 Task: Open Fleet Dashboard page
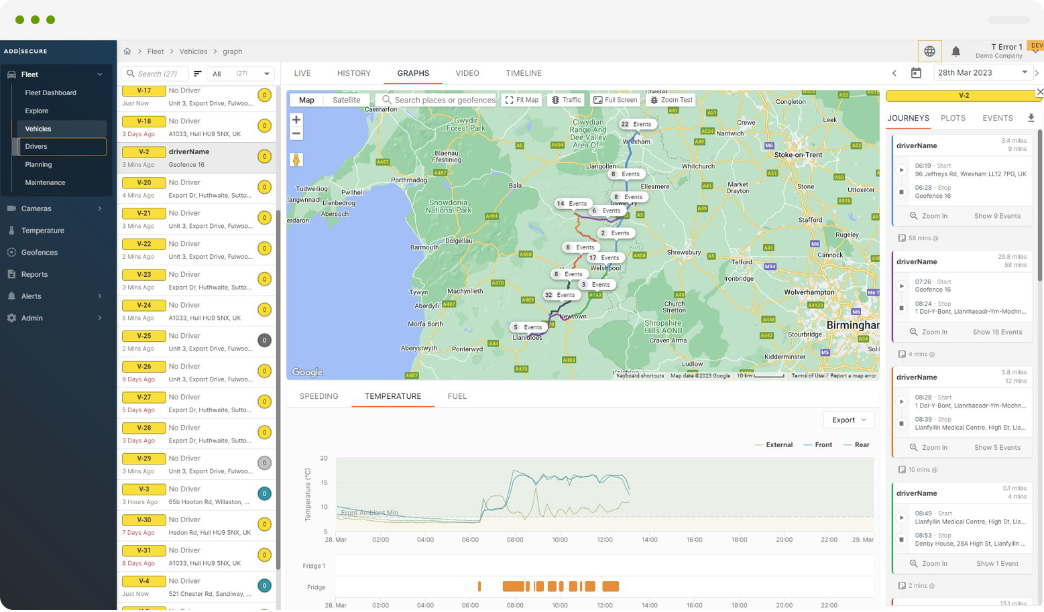[x=50, y=93]
